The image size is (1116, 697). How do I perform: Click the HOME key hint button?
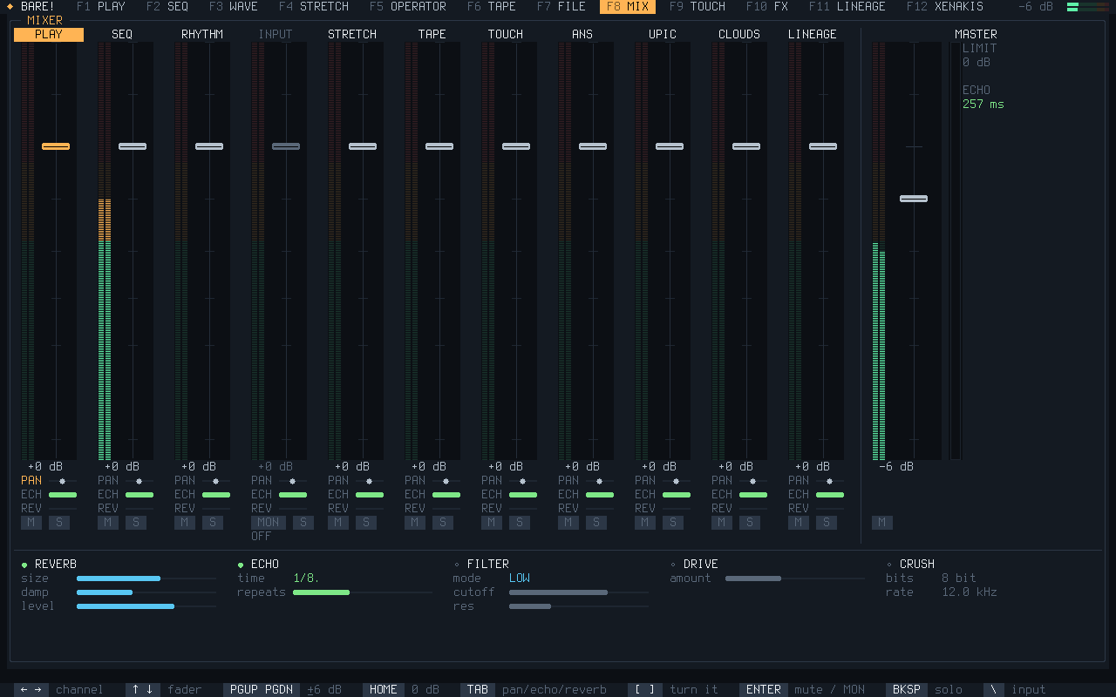pos(384,689)
